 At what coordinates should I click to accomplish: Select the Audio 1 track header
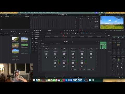coord(36,38)
